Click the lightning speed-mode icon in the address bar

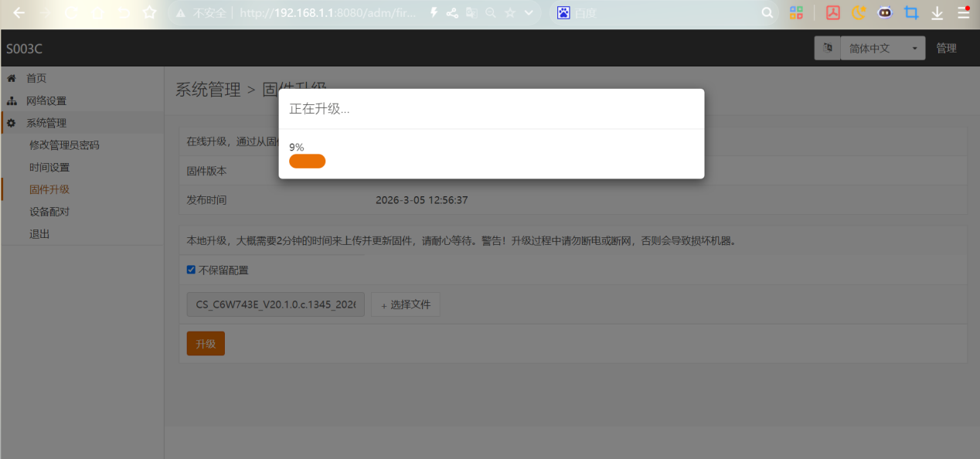434,13
